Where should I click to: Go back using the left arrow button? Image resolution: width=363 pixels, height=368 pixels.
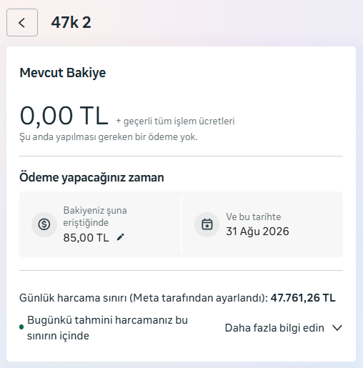click(x=22, y=23)
